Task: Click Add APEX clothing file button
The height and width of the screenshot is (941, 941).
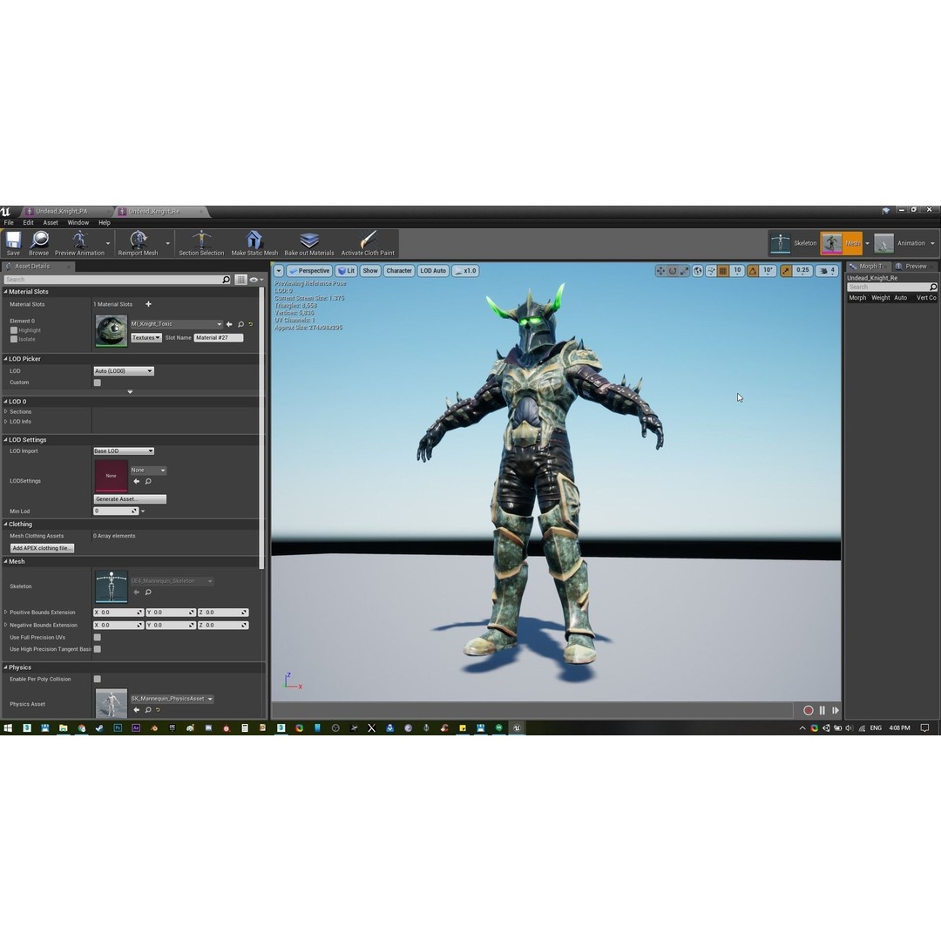Action: point(42,549)
